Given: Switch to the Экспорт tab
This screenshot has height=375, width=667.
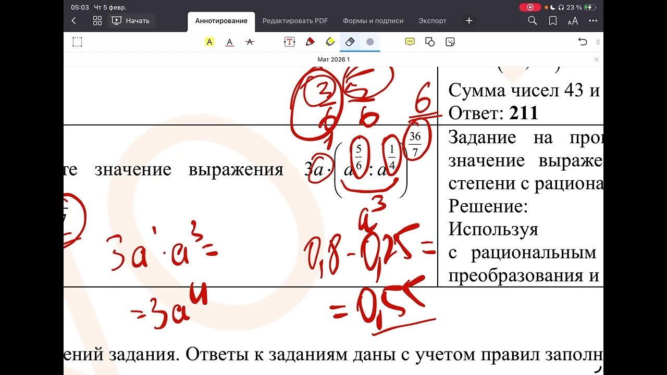Looking at the screenshot, I should [x=433, y=21].
